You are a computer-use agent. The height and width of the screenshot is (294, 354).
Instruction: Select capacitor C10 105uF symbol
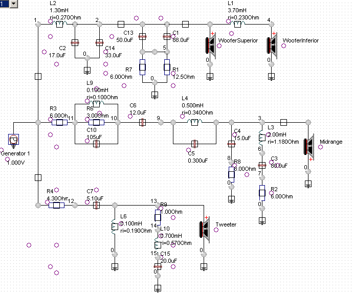click(x=96, y=144)
